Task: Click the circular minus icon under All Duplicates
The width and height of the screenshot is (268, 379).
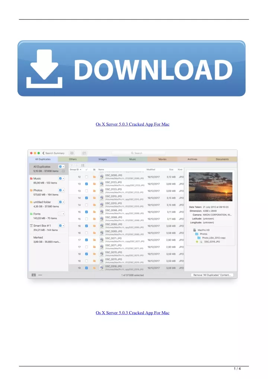Action: point(63,171)
